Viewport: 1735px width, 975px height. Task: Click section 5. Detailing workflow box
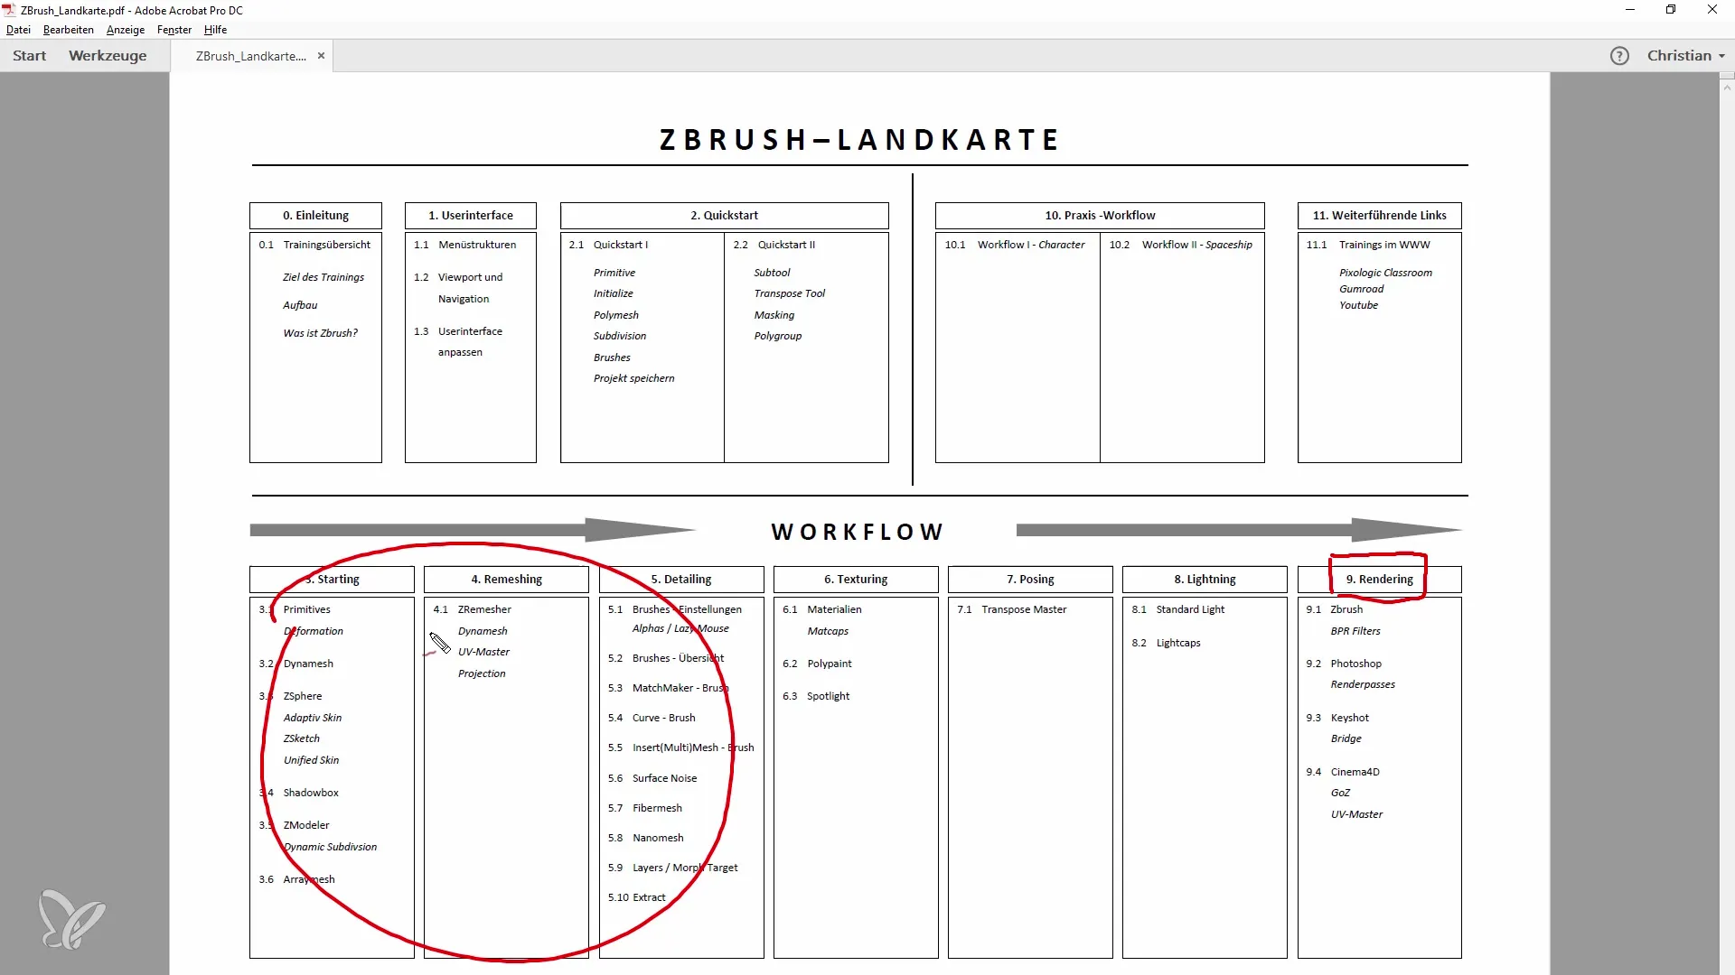tap(680, 579)
